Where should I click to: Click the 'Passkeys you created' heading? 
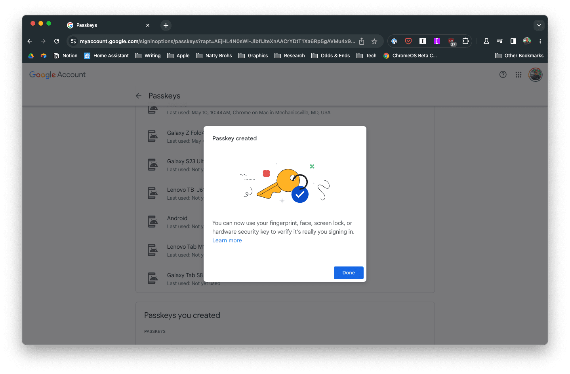(x=182, y=315)
